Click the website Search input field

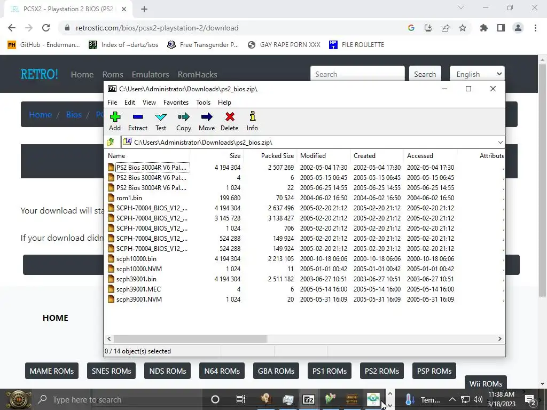coord(357,74)
